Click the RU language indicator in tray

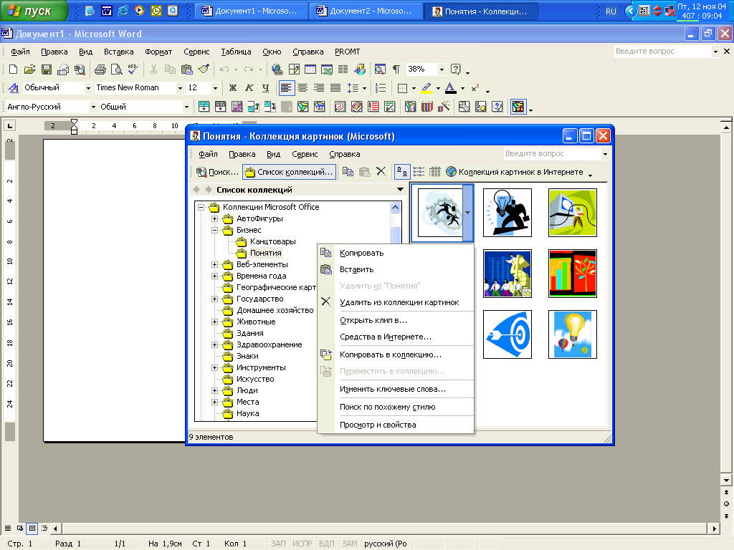click(x=611, y=11)
